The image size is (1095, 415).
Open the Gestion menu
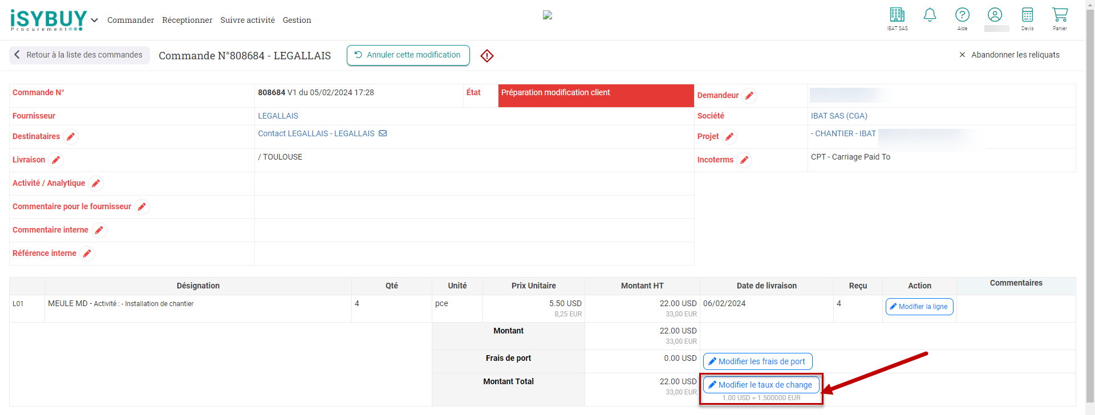coord(297,21)
